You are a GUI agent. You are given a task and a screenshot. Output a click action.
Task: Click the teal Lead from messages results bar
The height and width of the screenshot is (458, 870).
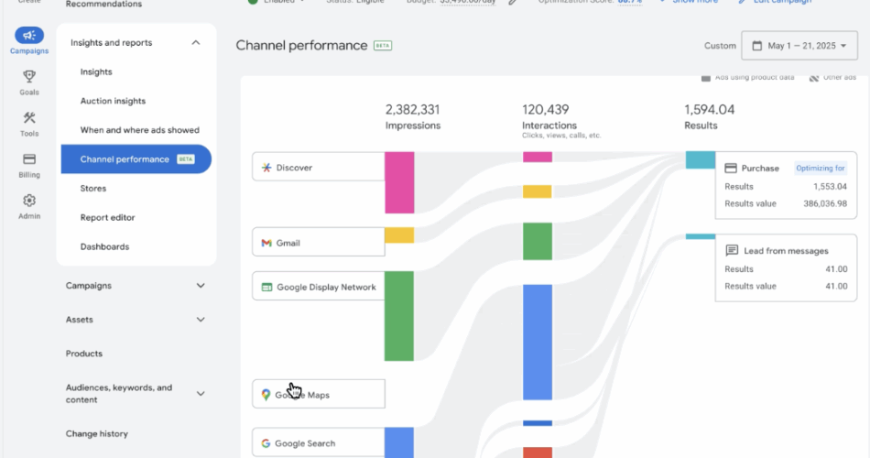click(701, 236)
